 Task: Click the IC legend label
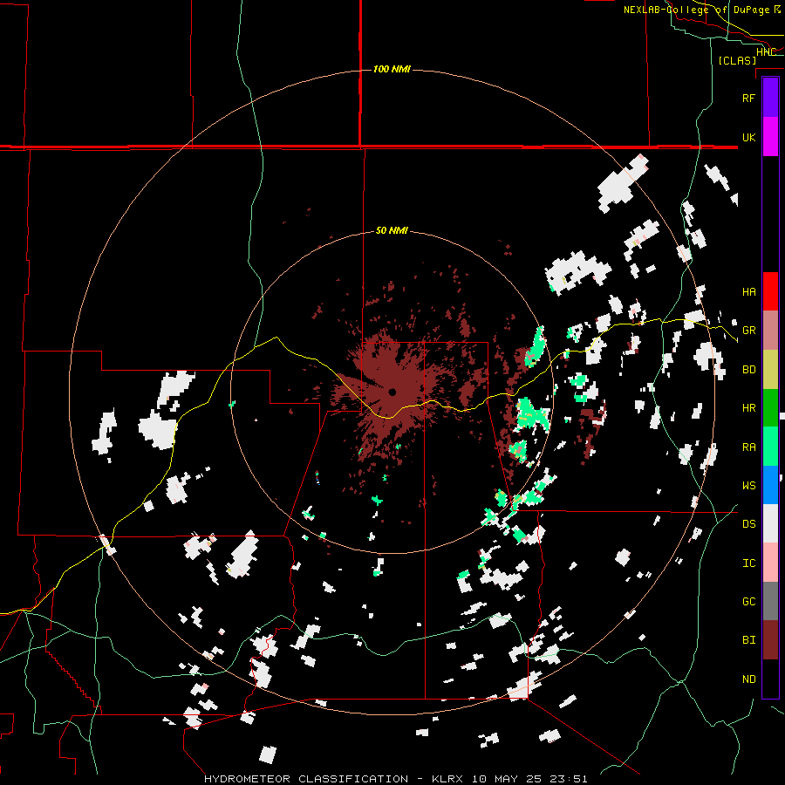(748, 563)
